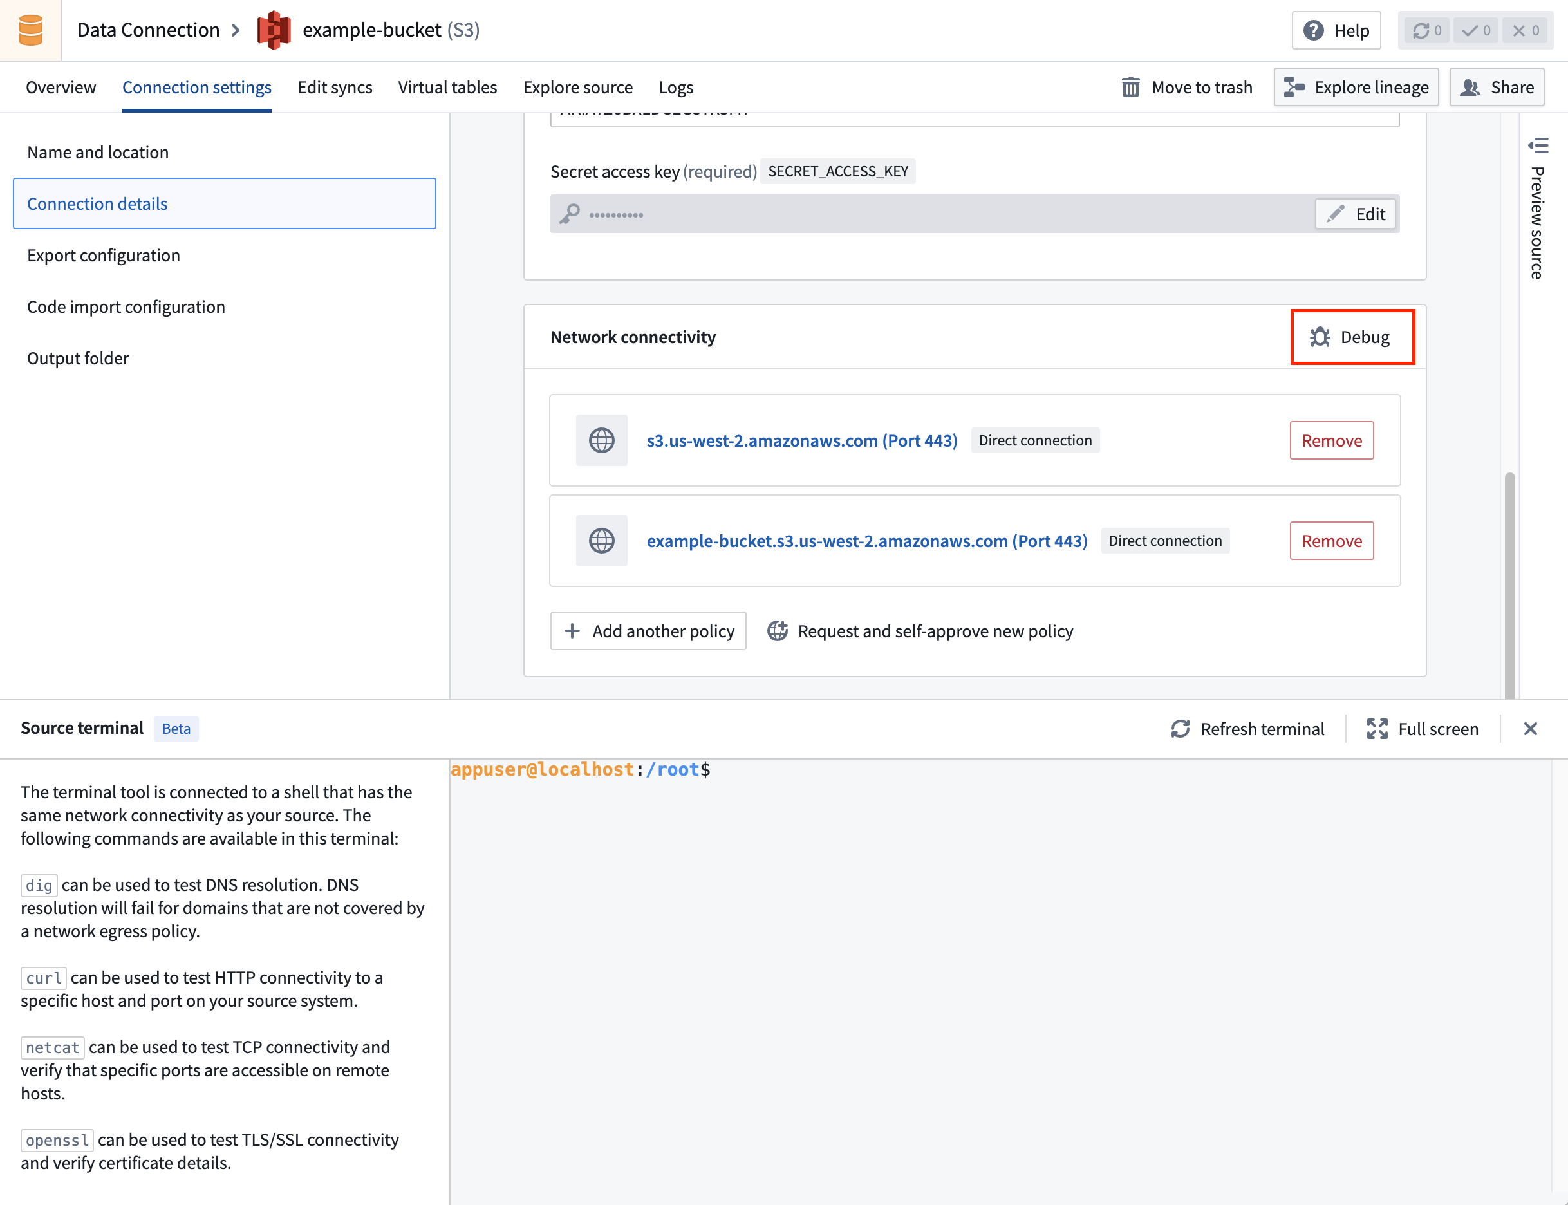Click the Refresh terminal icon
1568x1205 pixels.
coord(1180,729)
